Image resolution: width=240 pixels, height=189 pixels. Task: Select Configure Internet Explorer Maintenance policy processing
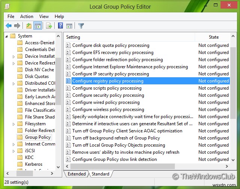click(130, 67)
